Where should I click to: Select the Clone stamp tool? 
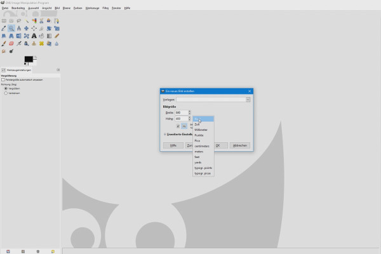pos(34,44)
